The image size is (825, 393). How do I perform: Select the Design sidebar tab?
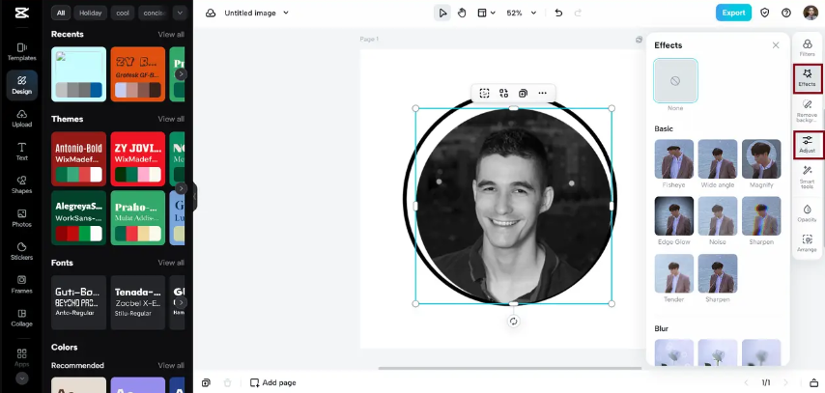coord(21,85)
